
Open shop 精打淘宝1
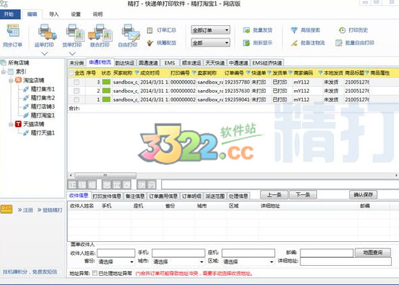coord(39,115)
